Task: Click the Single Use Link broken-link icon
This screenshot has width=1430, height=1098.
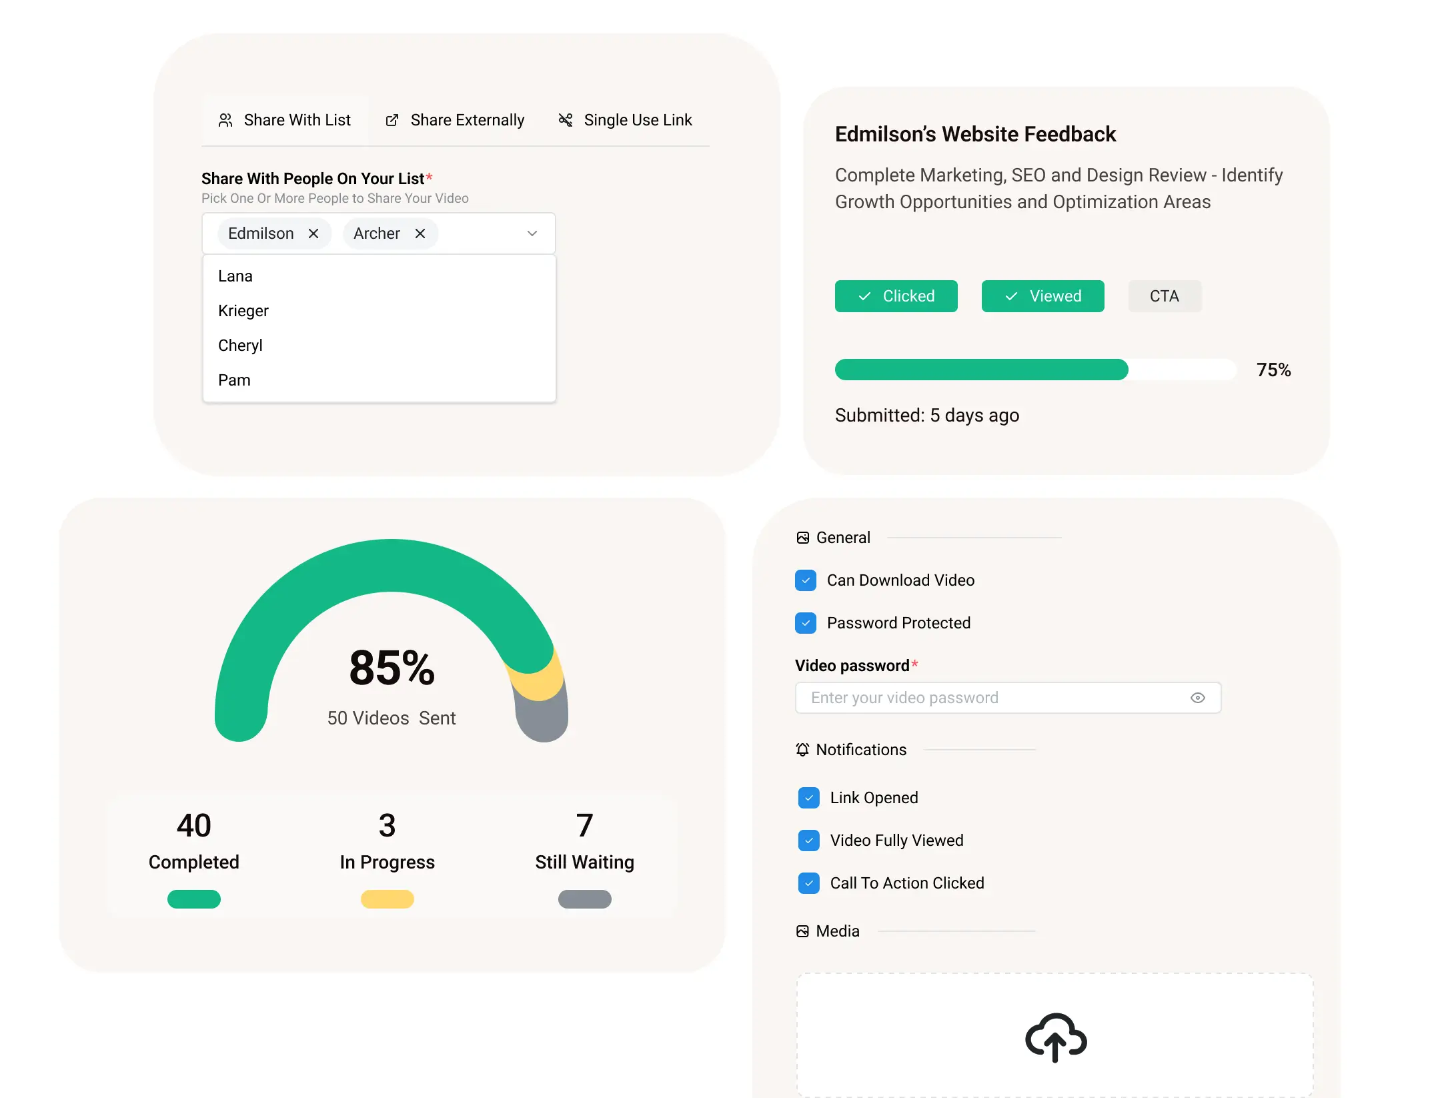Action: click(566, 120)
